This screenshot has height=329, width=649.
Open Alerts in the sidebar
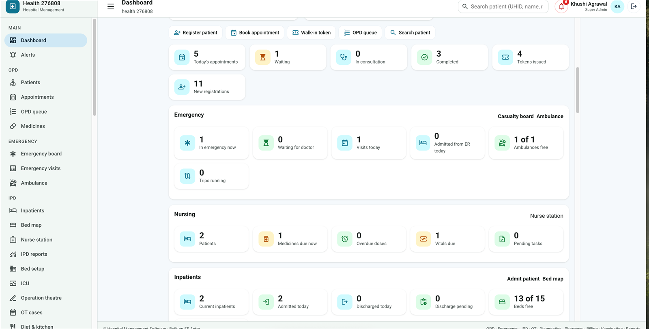coord(46,55)
